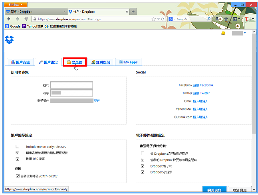Import contacts from Outlook.com link

(200, 117)
